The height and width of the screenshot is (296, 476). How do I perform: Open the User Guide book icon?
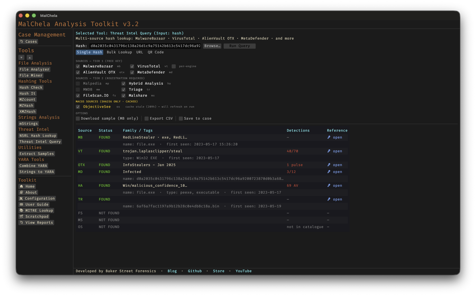click(22, 204)
